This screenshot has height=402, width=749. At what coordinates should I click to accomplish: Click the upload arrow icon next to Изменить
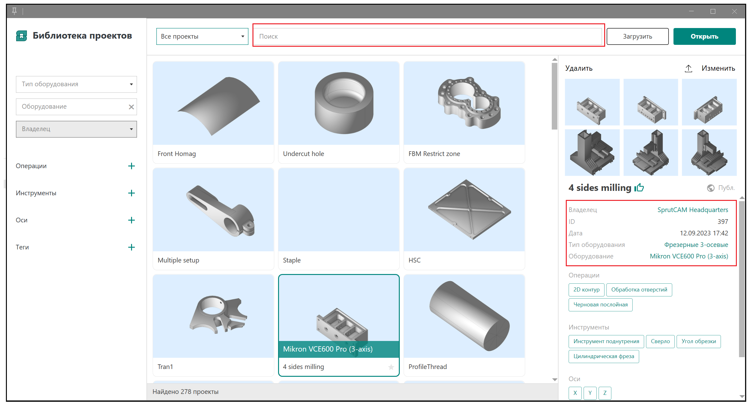click(688, 69)
